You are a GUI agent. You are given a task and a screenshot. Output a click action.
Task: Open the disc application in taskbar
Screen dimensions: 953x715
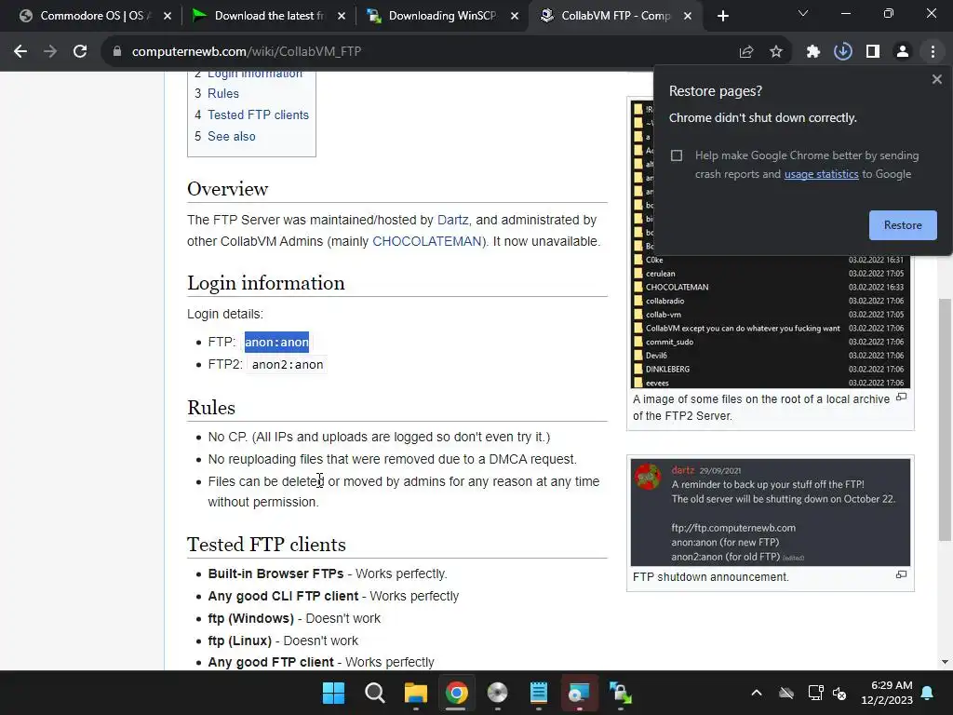497,693
